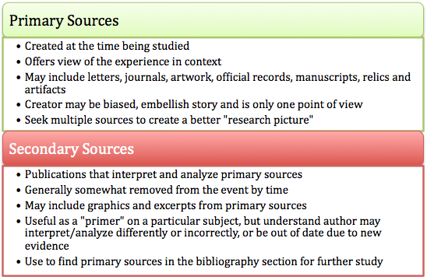427x280 pixels.
Task: Select 'Created at the time being studied' bullet
Action: click(x=107, y=46)
